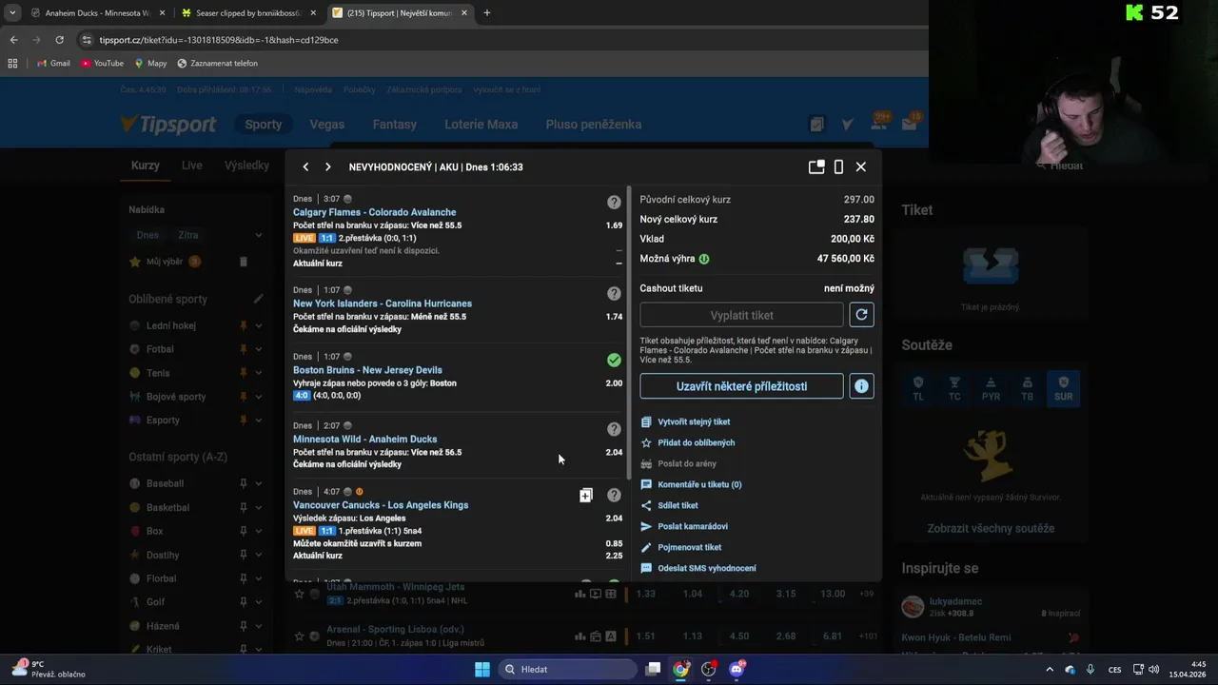This screenshot has height=685, width=1218.
Task: Select the Pluso peněženka tab
Action: tap(594, 125)
